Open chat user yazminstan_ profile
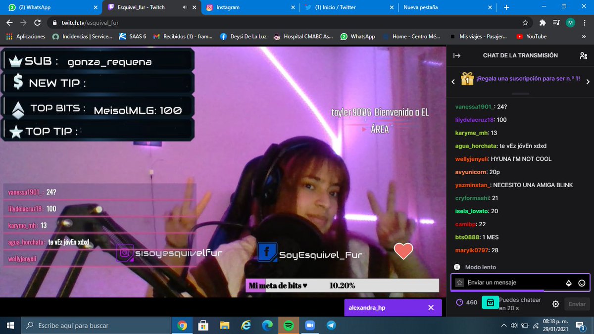 (x=473, y=185)
